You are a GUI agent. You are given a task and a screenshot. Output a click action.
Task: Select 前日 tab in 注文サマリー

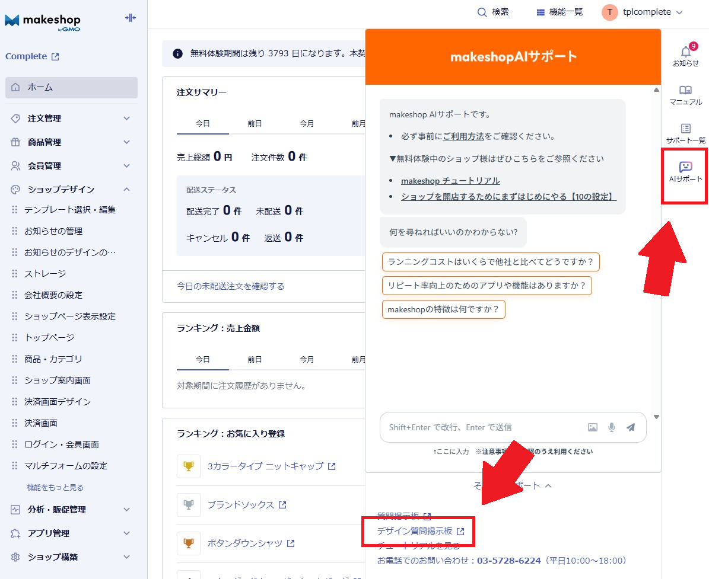(x=255, y=123)
